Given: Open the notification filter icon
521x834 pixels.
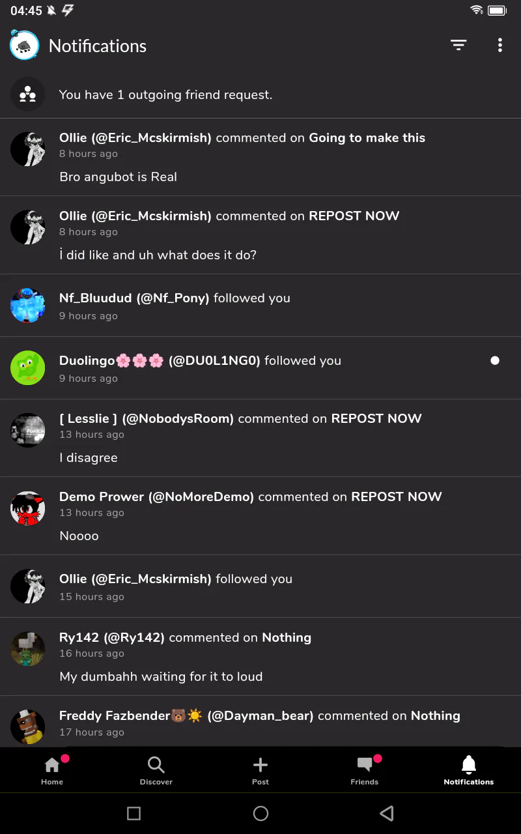Looking at the screenshot, I should click(x=458, y=45).
